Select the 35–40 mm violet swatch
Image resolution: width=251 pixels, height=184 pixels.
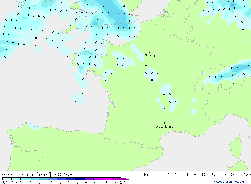(x=98, y=179)
